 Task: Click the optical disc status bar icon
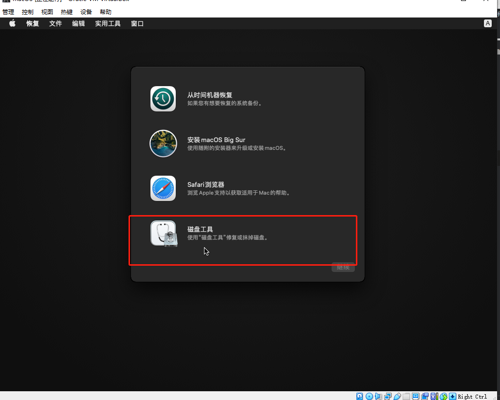pos(369,396)
